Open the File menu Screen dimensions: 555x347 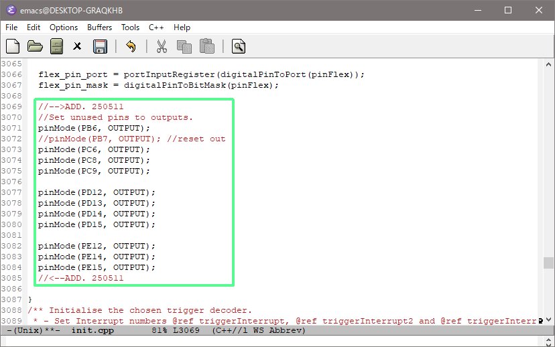pos(11,27)
